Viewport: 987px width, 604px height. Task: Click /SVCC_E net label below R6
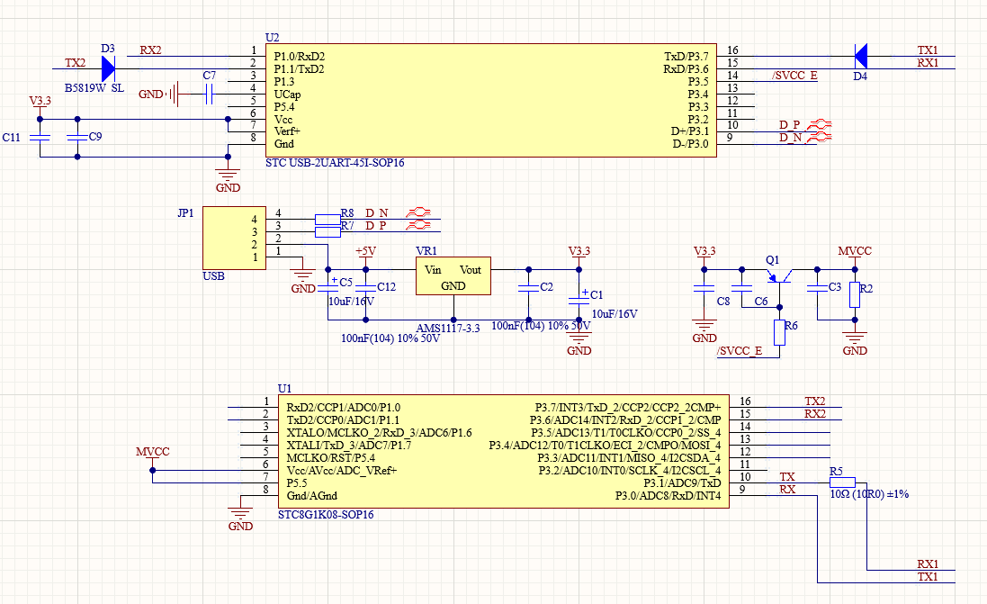pos(740,351)
